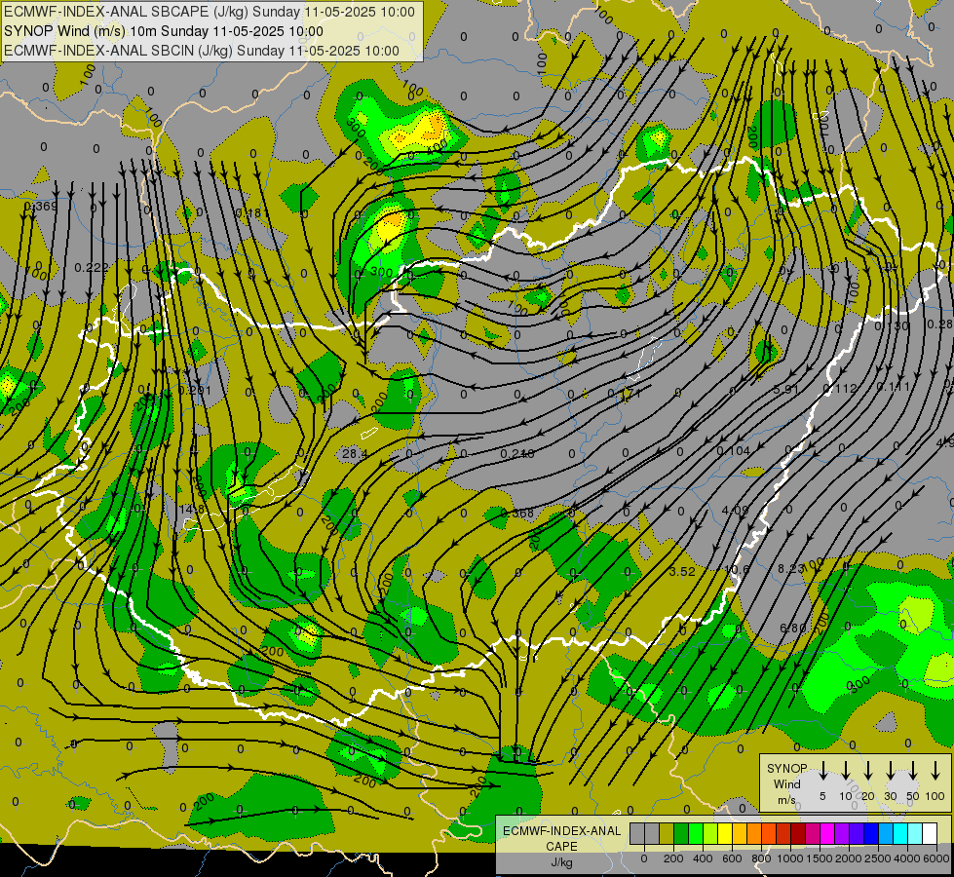Click the 4000 tick on CAPE legend
This screenshot has height=877, width=954.
(907, 858)
